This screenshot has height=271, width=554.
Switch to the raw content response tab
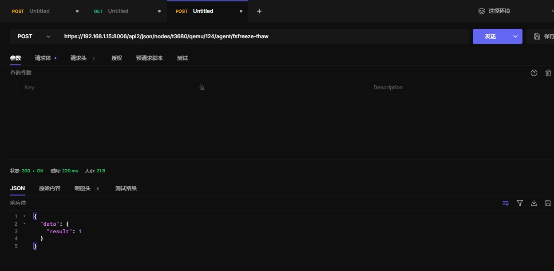pos(50,188)
